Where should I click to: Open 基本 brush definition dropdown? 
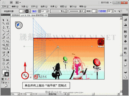tap(85, 11)
